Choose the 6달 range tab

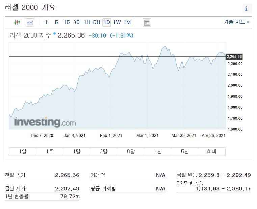tap(131, 152)
